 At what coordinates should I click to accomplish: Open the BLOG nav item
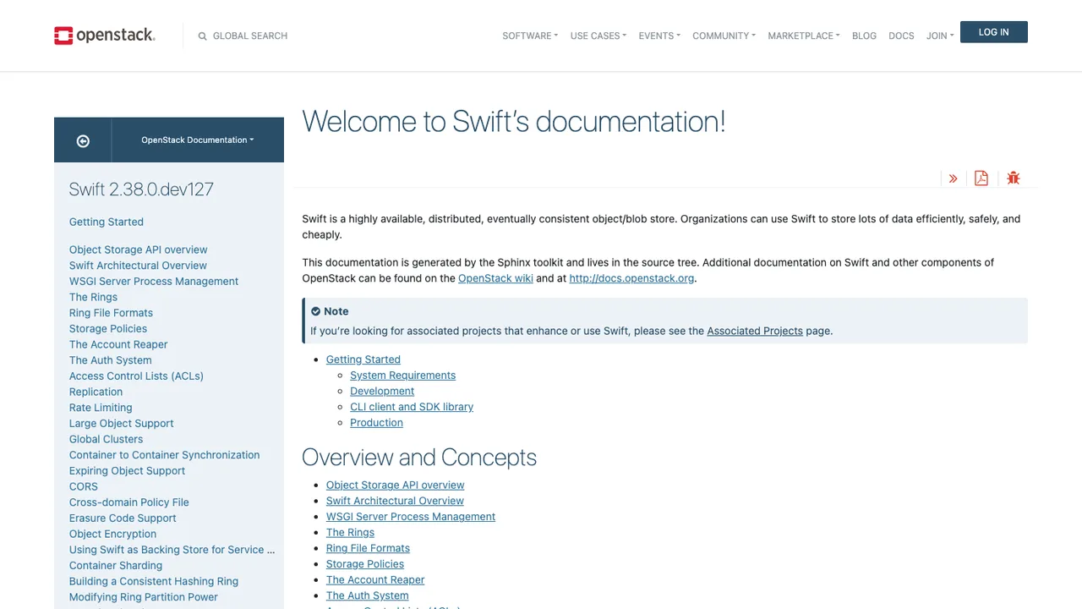pos(864,36)
